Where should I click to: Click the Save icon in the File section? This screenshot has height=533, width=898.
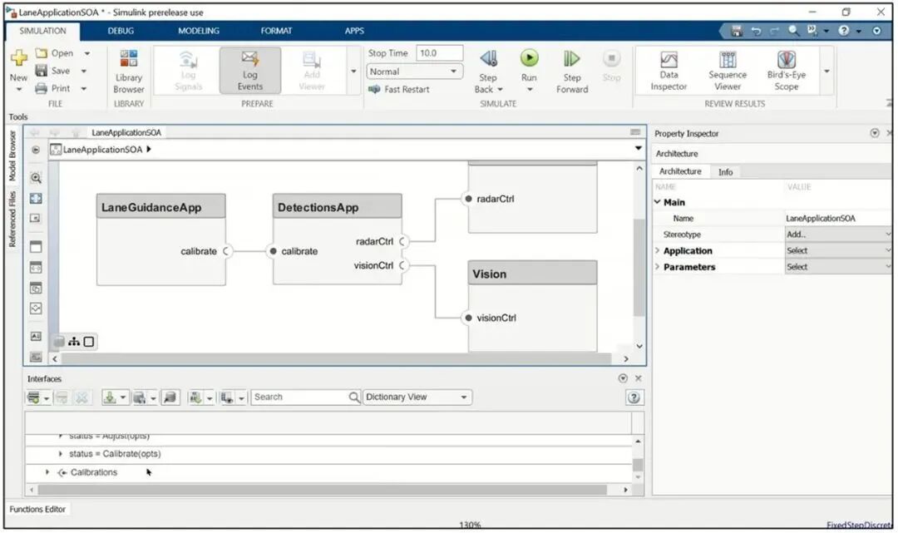click(42, 71)
